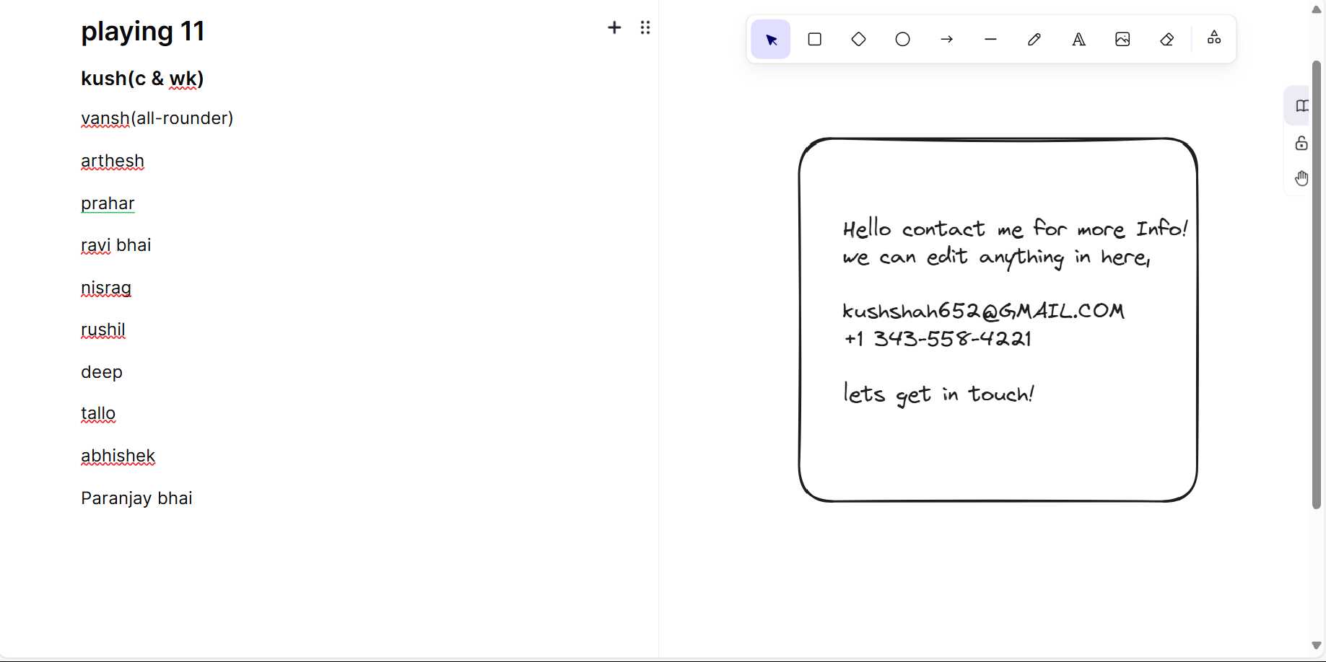Open the shapes library panel
The width and height of the screenshot is (1326, 662).
click(1301, 105)
